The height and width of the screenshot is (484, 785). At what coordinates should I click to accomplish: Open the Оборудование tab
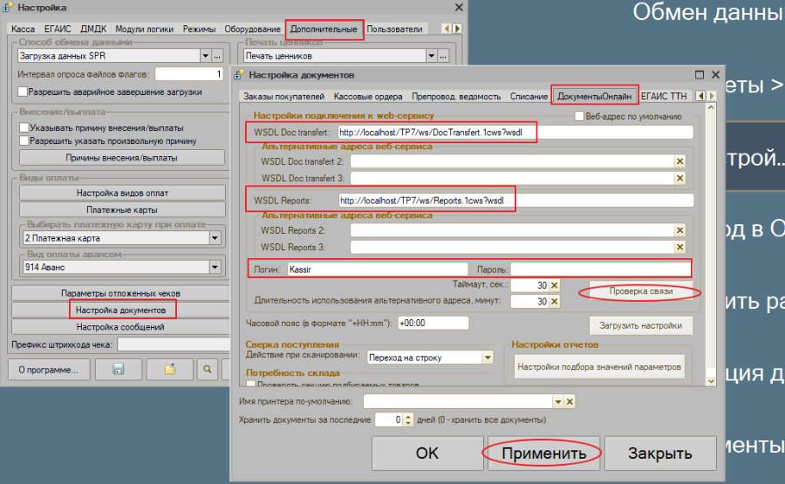[252, 29]
